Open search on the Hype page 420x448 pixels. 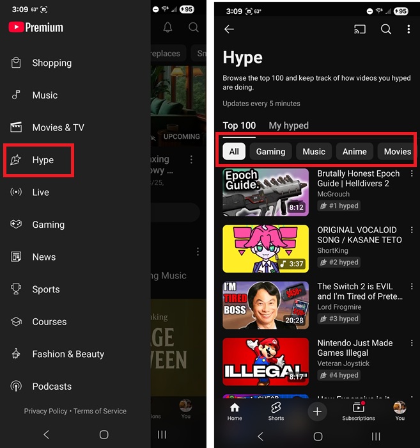[385, 29]
